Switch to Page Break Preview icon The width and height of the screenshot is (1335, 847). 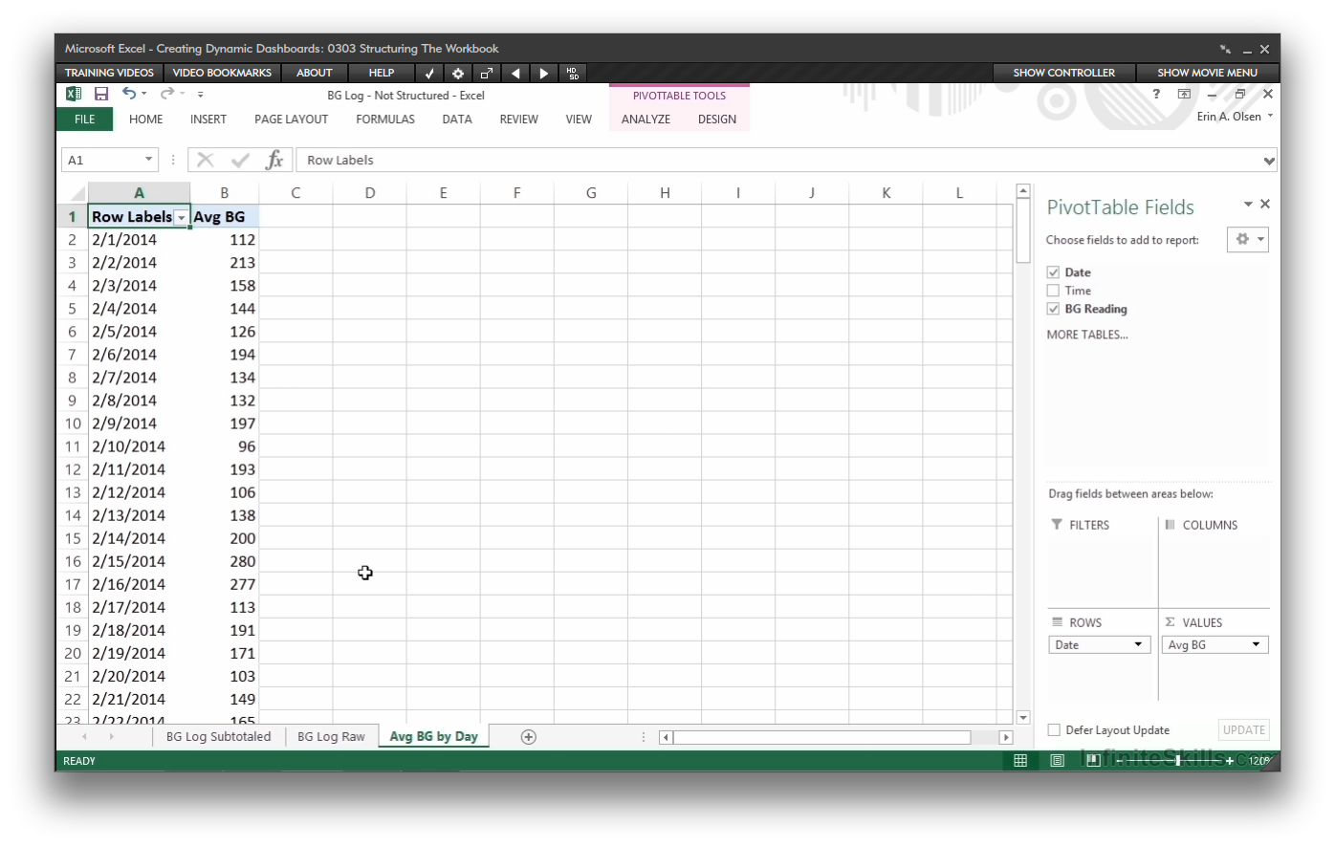point(1093,761)
